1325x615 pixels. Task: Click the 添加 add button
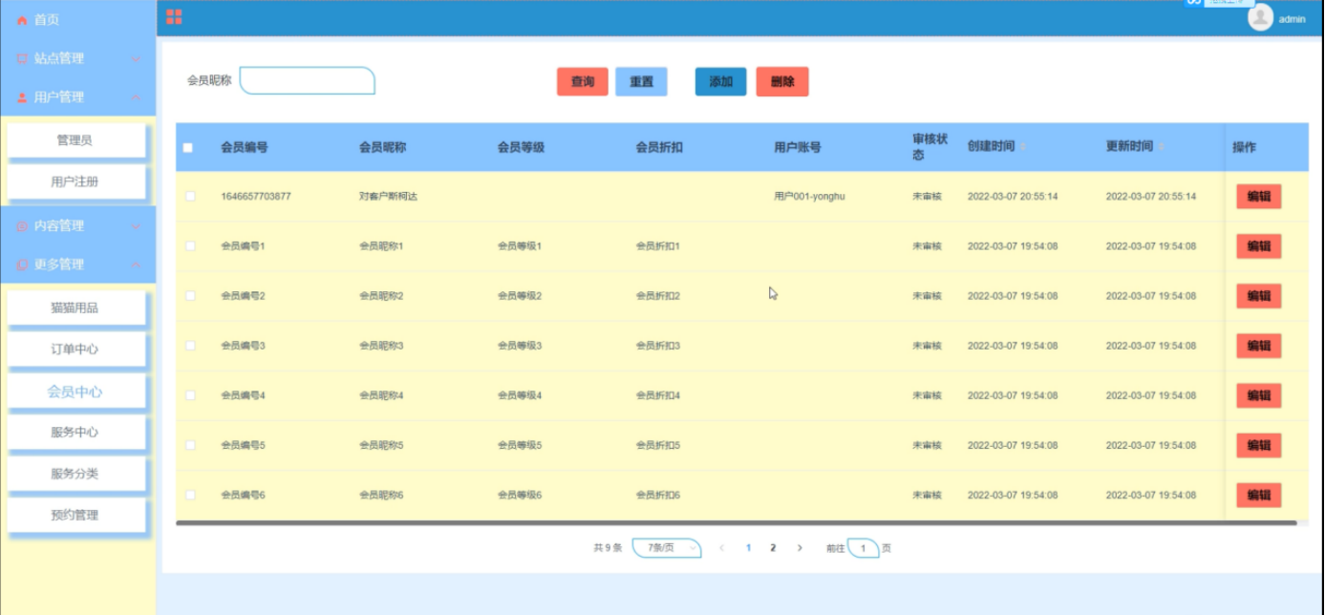pyautogui.click(x=721, y=82)
